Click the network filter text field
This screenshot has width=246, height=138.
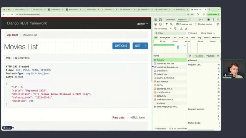coord(170,33)
